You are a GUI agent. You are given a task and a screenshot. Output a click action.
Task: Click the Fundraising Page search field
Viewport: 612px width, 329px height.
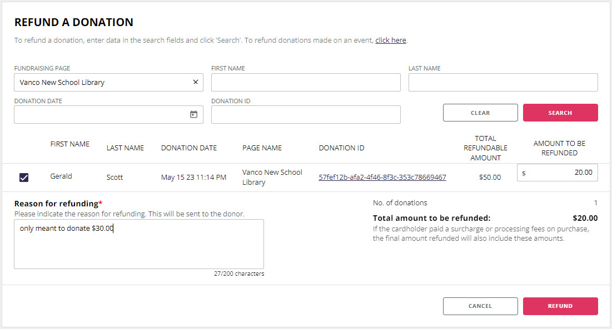click(100, 82)
